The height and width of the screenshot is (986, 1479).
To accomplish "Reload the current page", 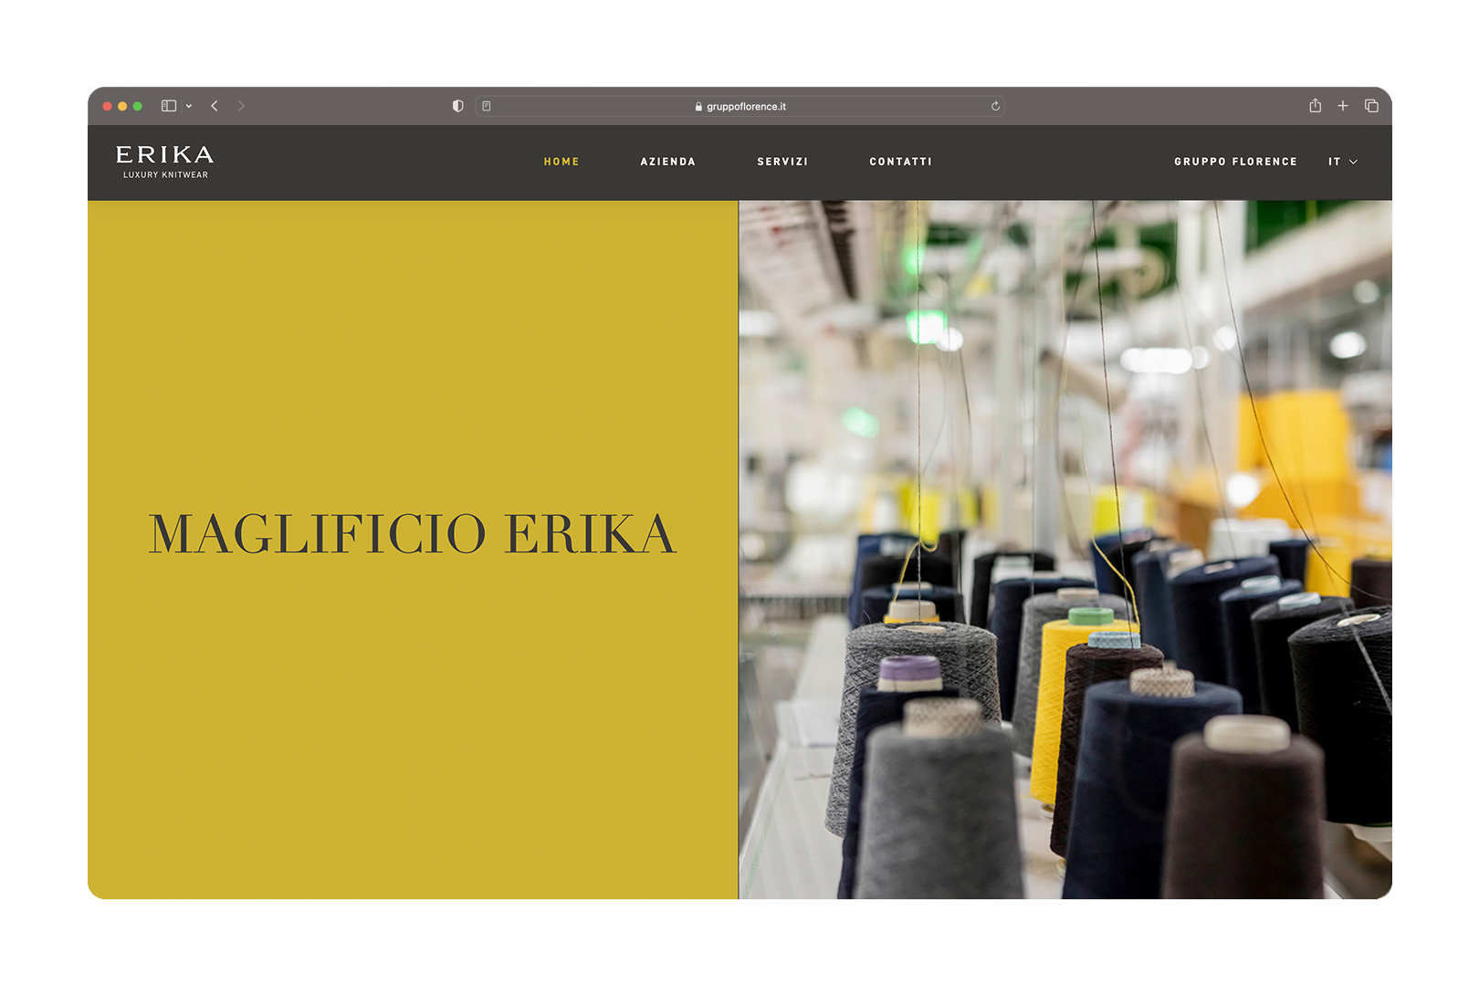I will (x=995, y=106).
